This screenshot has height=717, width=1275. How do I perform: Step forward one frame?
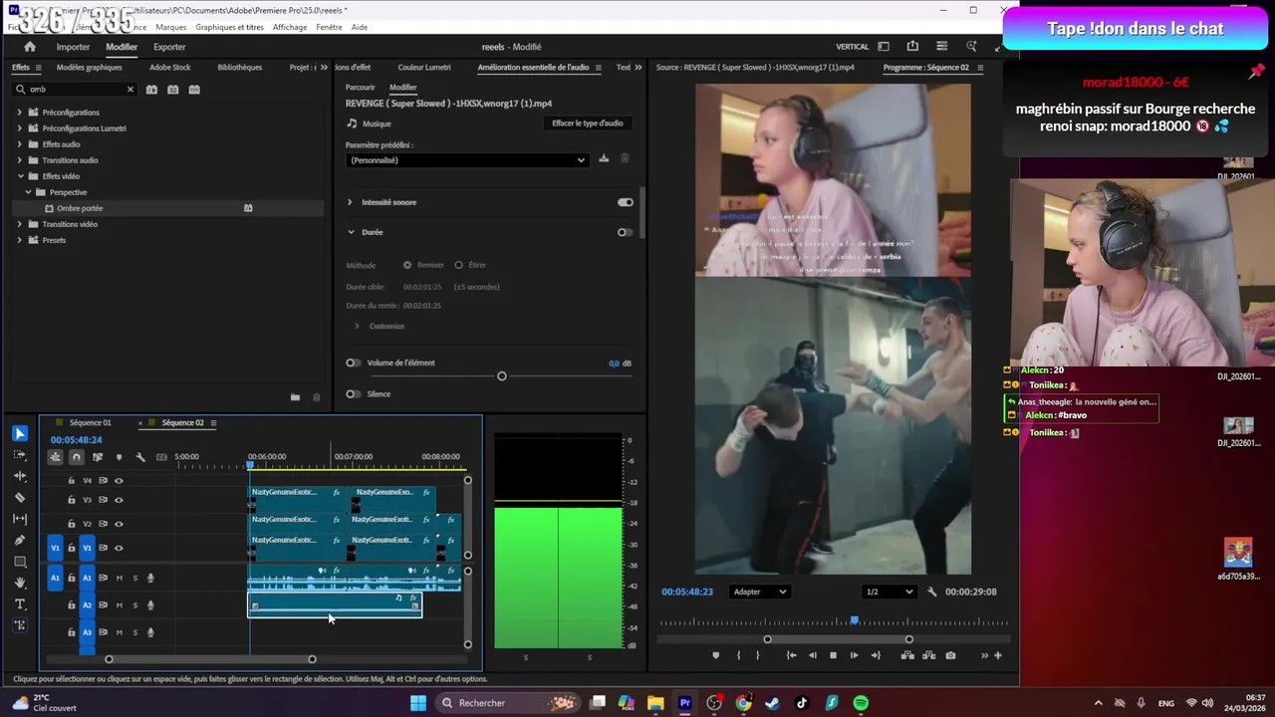click(854, 655)
